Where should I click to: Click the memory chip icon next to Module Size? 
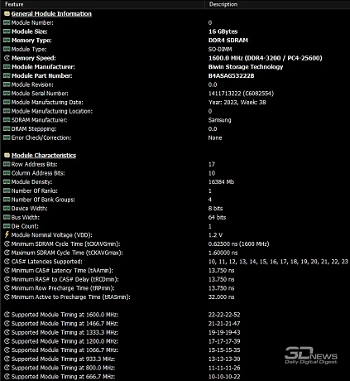(x=7, y=31)
